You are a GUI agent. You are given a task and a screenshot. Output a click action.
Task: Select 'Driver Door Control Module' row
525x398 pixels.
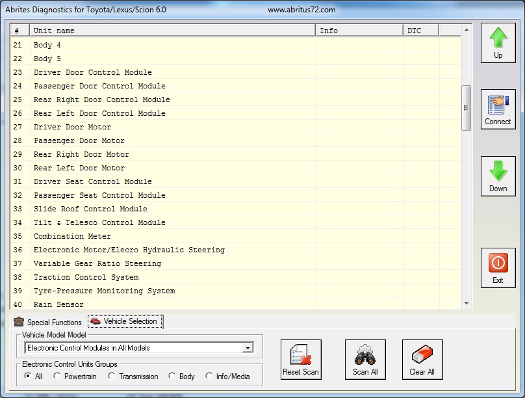pyautogui.click(x=236, y=72)
